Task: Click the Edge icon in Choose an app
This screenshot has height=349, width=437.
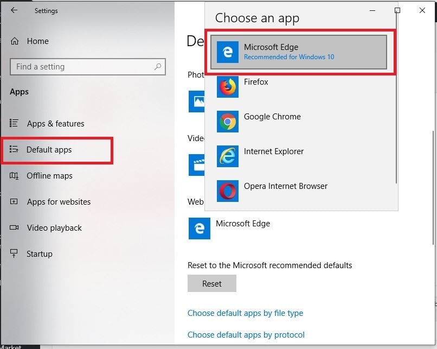Action: point(228,52)
